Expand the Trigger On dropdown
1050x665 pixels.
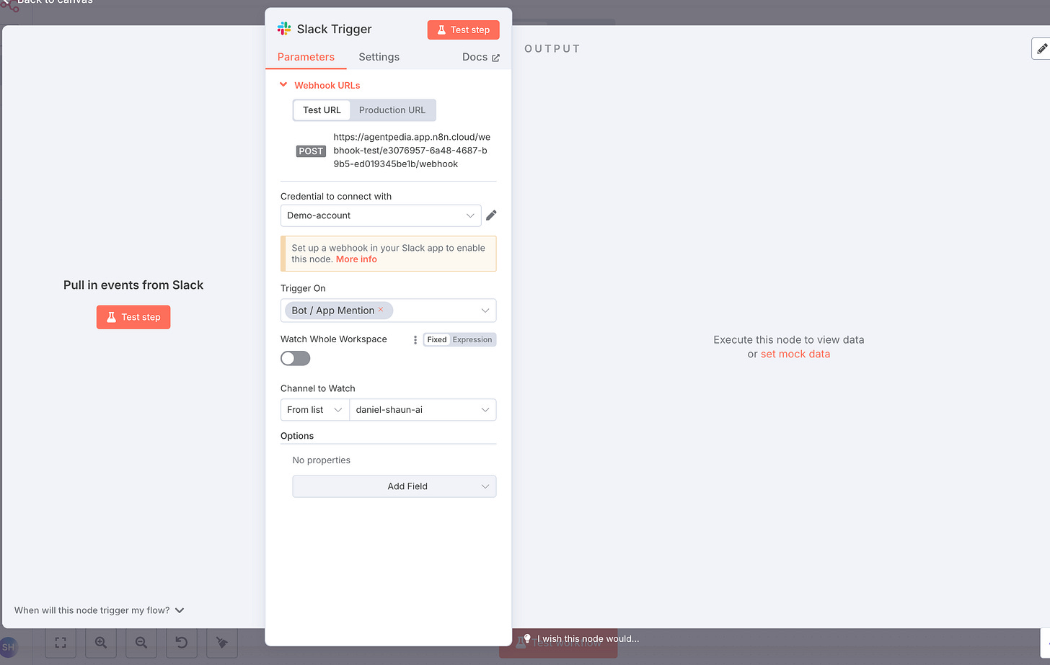[x=485, y=311]
